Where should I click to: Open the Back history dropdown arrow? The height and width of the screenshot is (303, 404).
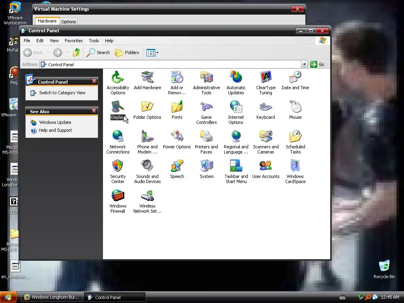pyautogui.click(x=48, y=52)
